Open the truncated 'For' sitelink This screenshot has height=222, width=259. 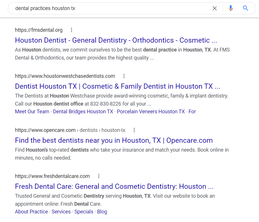(192, 112)
